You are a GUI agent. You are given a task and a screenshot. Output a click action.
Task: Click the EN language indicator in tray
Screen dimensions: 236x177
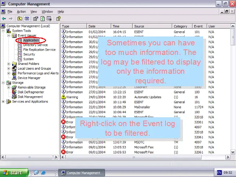pos(219,173)
